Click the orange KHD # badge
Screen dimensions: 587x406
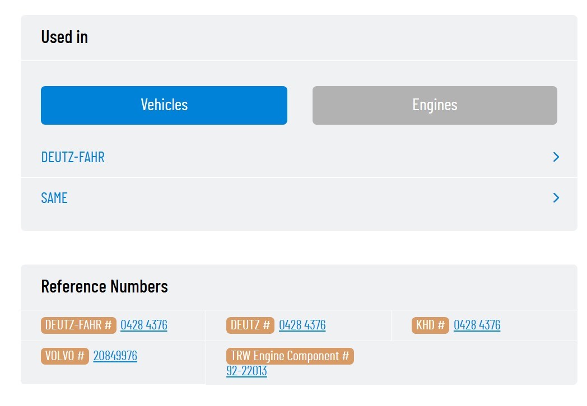click(x=430, y=325)
